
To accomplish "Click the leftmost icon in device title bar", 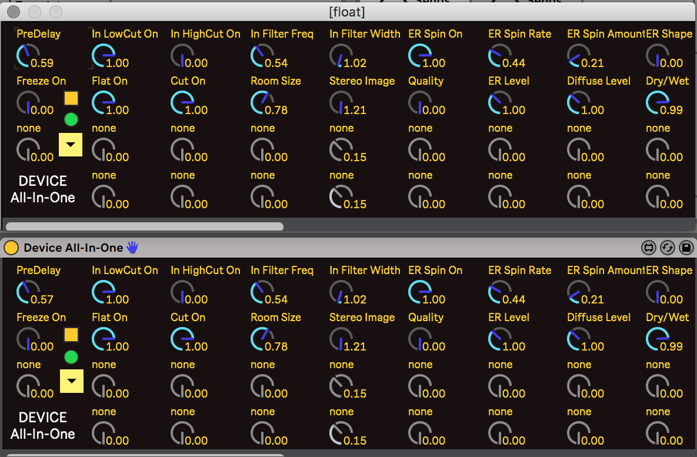I will (x=649, y=248).
